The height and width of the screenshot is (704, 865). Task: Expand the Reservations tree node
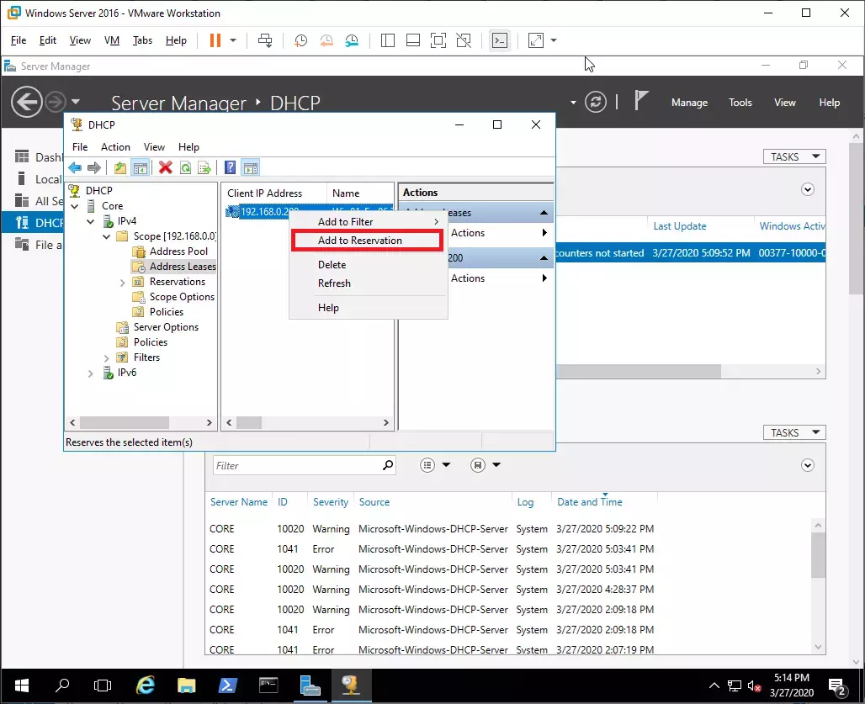pos(123,283)
